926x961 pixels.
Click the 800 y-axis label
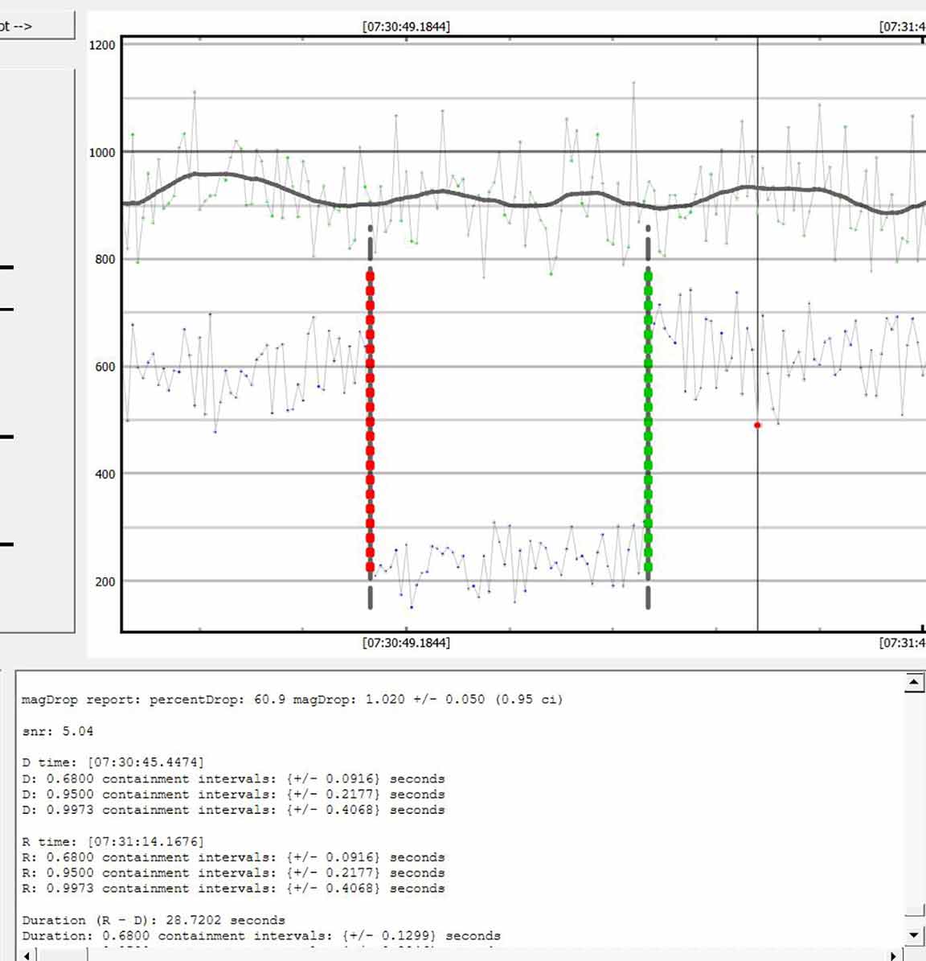[x=104, y=259]
